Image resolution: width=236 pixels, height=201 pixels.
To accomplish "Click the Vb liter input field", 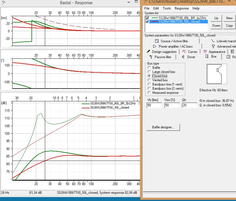I will (154, 105).
